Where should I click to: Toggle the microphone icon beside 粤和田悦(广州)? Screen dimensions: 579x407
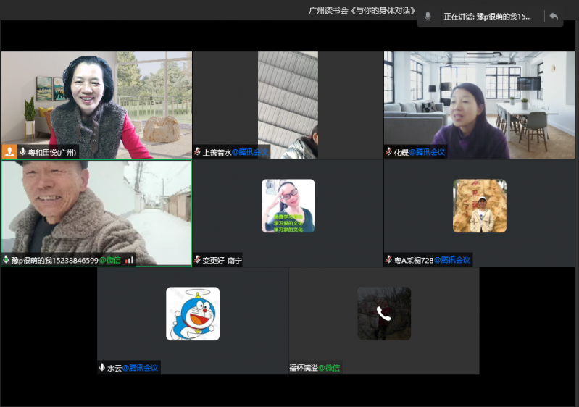[23, 152]
